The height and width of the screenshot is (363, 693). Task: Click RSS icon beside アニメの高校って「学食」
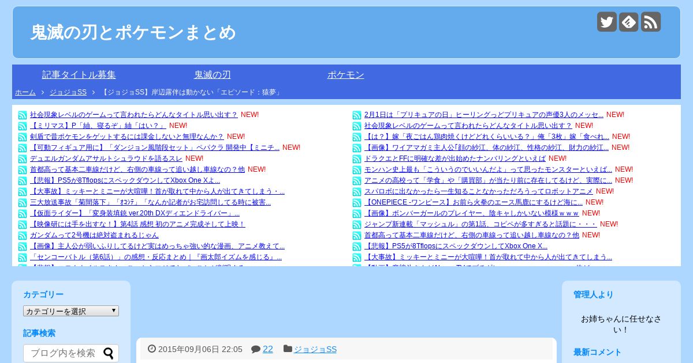coord(357,181)
